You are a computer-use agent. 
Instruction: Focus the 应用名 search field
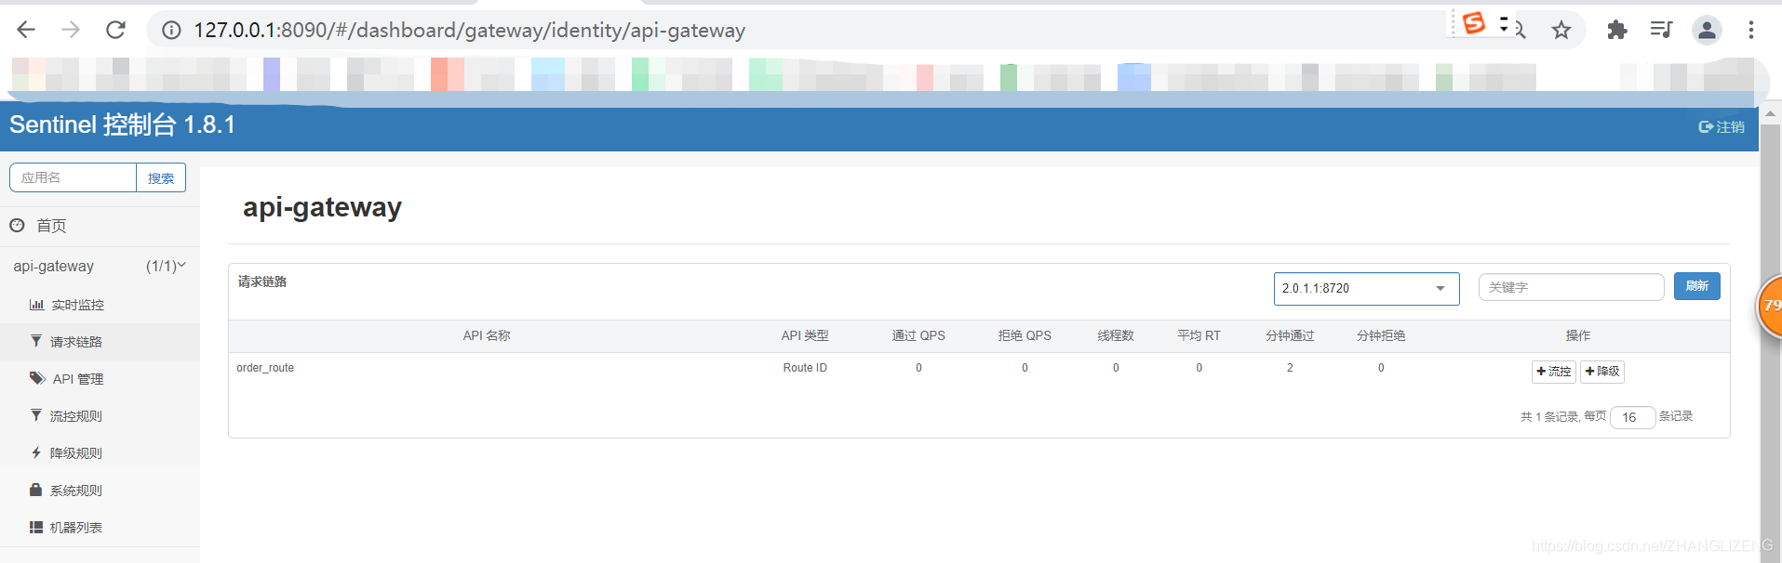pos(73,177)
